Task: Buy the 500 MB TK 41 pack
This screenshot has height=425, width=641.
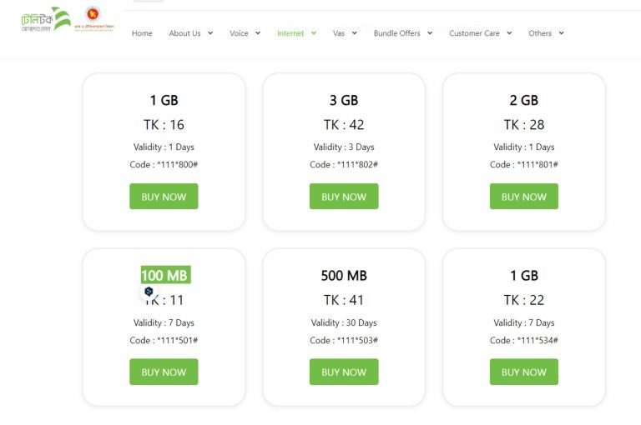Action: (344, 372)
